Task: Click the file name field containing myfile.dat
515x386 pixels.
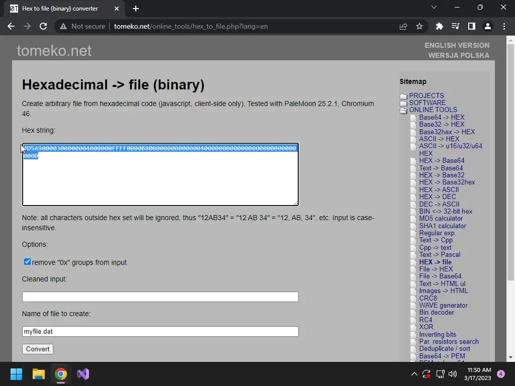Action: point(160,332)
